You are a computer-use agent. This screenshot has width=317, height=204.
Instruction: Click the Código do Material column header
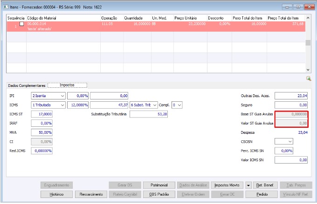coord(63,18)
